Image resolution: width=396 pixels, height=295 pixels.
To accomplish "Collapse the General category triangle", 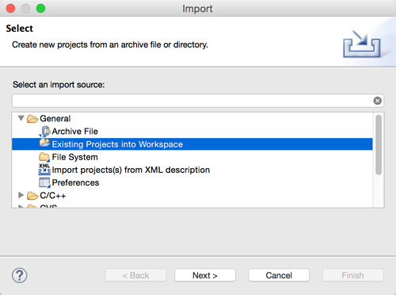I will tap(21, 118).
